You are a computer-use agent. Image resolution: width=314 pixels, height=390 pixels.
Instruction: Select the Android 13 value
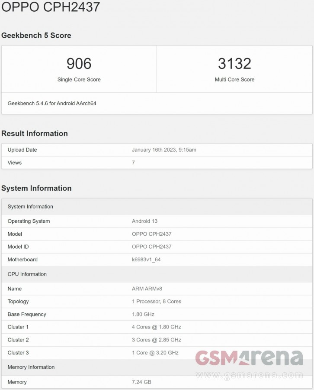pos(145,221)
